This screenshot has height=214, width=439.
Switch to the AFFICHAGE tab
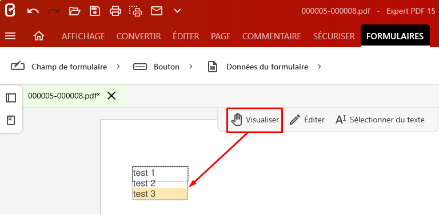[x=83, y=36]
